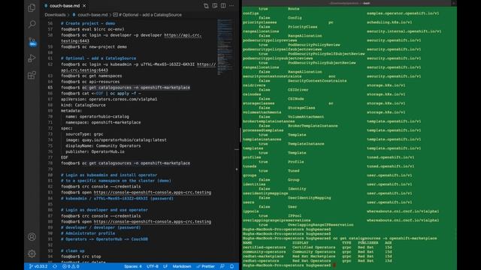Click the '# Create project - demo' heading line
The image size is (481, 270).
(x=88, y=23)
